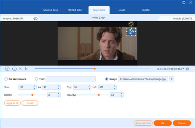Image resolution: width=195 pixels, height=128 pixels.
Task: Play the video preview
Action: tap(7, 69)
